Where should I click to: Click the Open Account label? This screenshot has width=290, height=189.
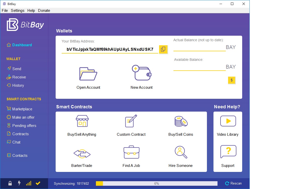88,87
